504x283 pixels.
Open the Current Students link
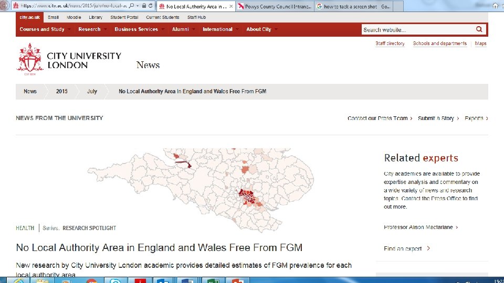tap(162, 17)
